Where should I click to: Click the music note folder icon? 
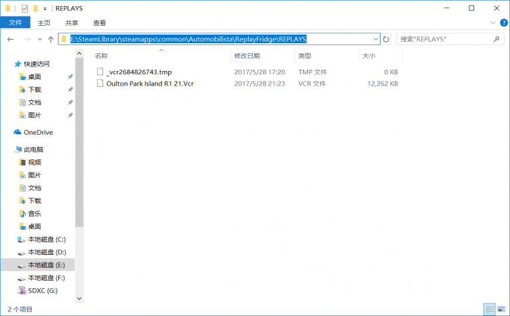click(x=22, y=214)
